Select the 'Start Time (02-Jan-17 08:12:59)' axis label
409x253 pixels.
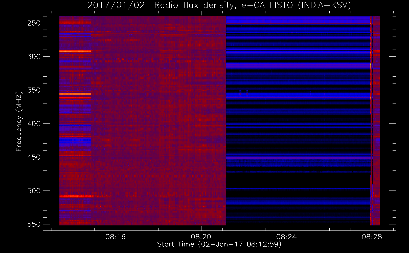click(219, 244)
